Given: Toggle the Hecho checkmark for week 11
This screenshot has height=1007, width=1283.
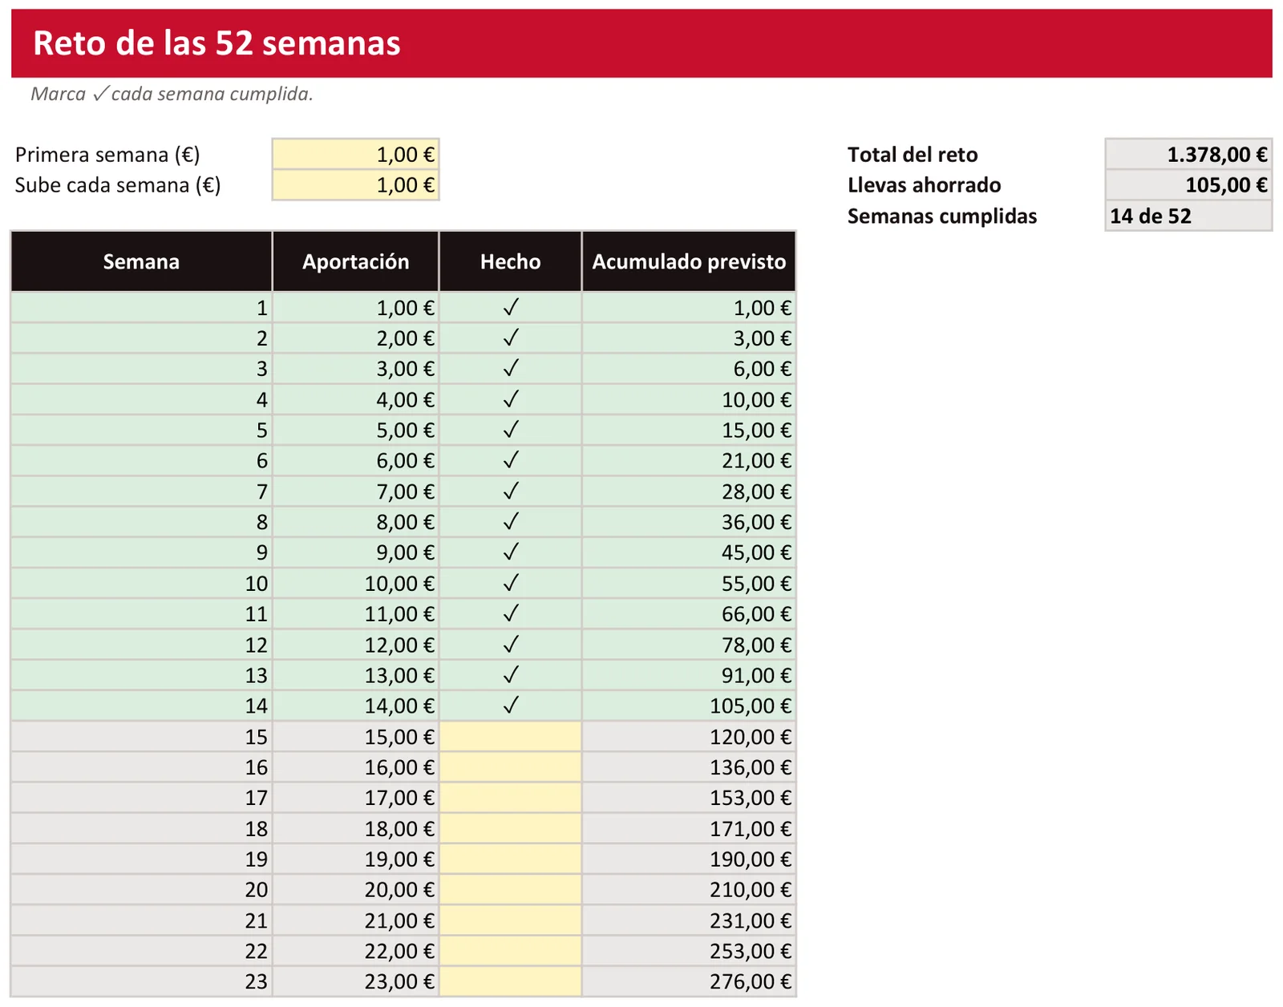Looking at the screenshot, I should pos(511,614).
